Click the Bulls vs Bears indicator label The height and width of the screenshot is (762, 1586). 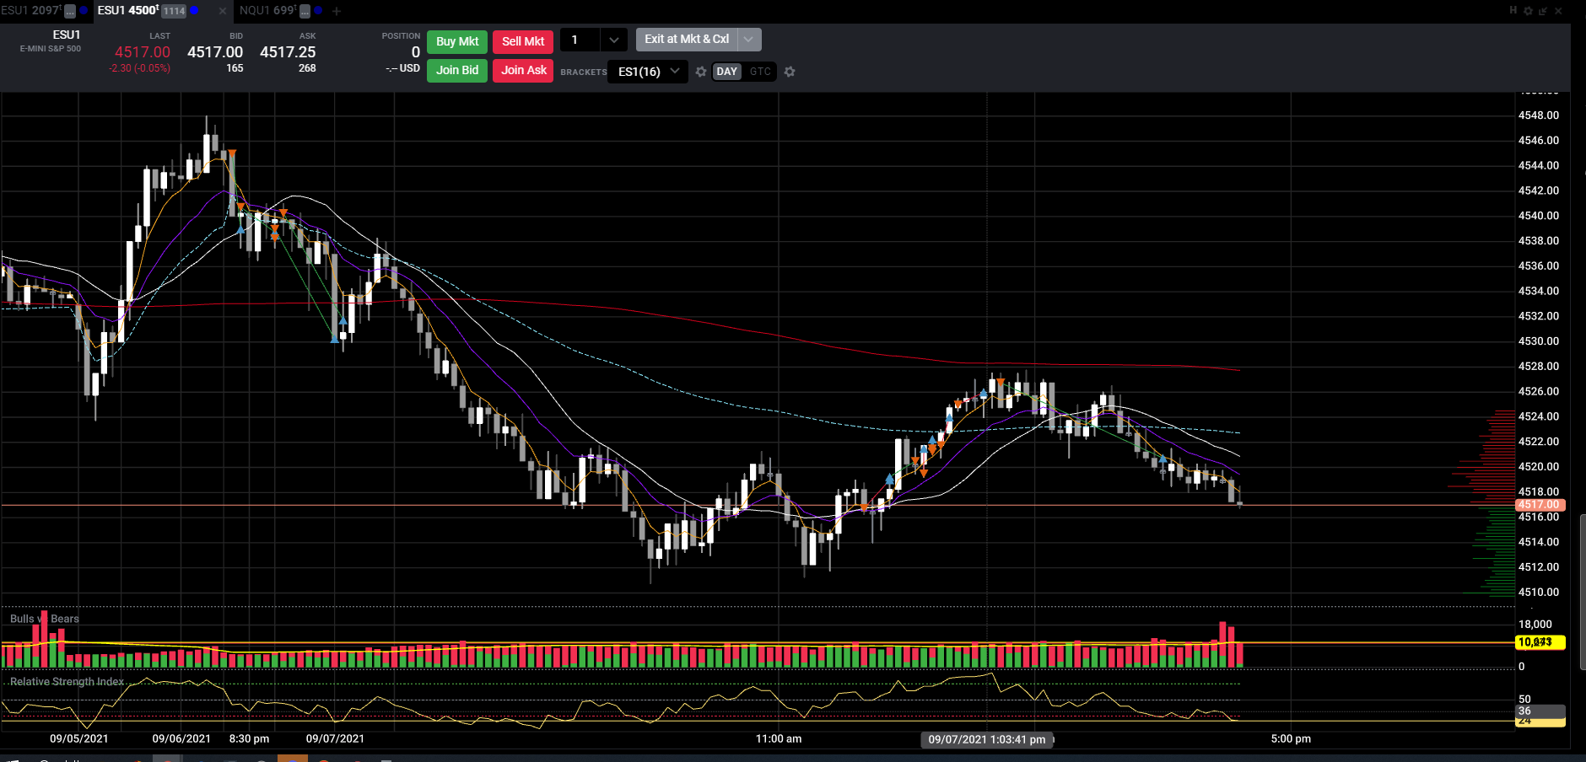(x=45, y=619)
